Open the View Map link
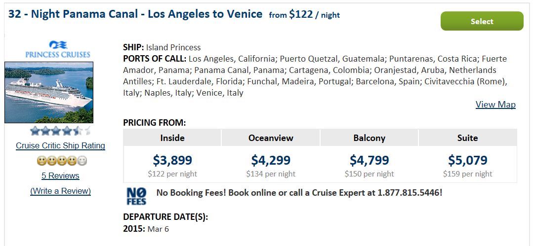The width and height of the screenshot is (533, 246). (x=495, y=105)
